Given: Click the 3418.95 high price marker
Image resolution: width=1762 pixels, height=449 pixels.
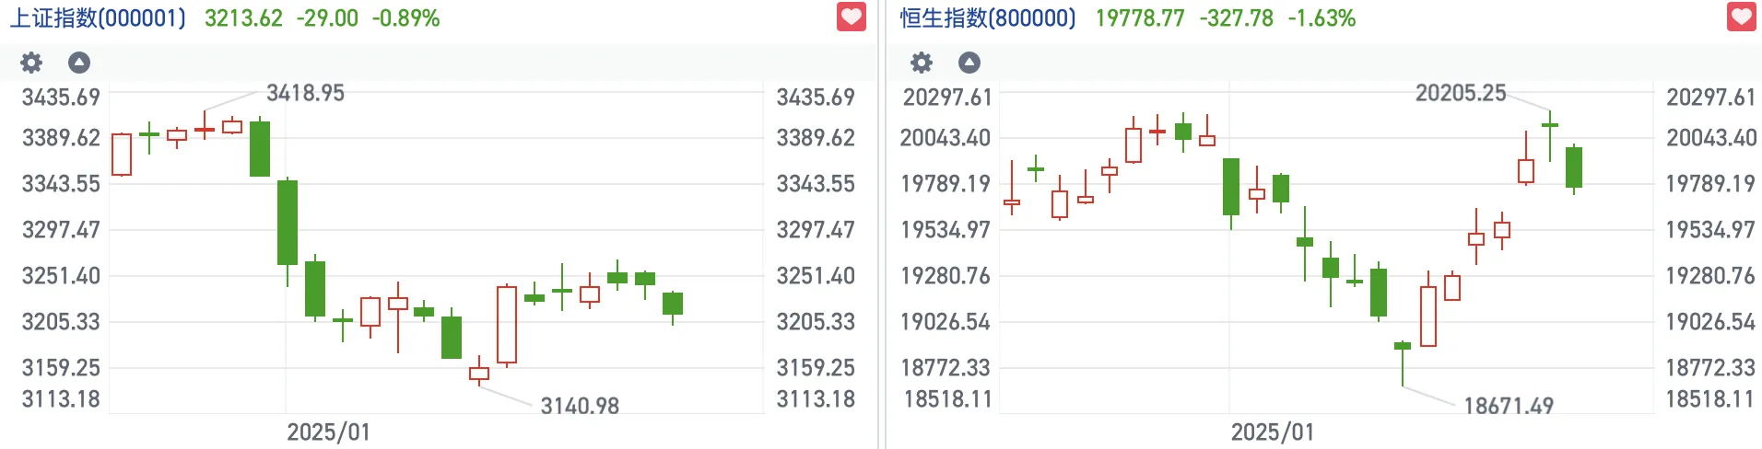Looking at the screenshot, I should [305, 93].
